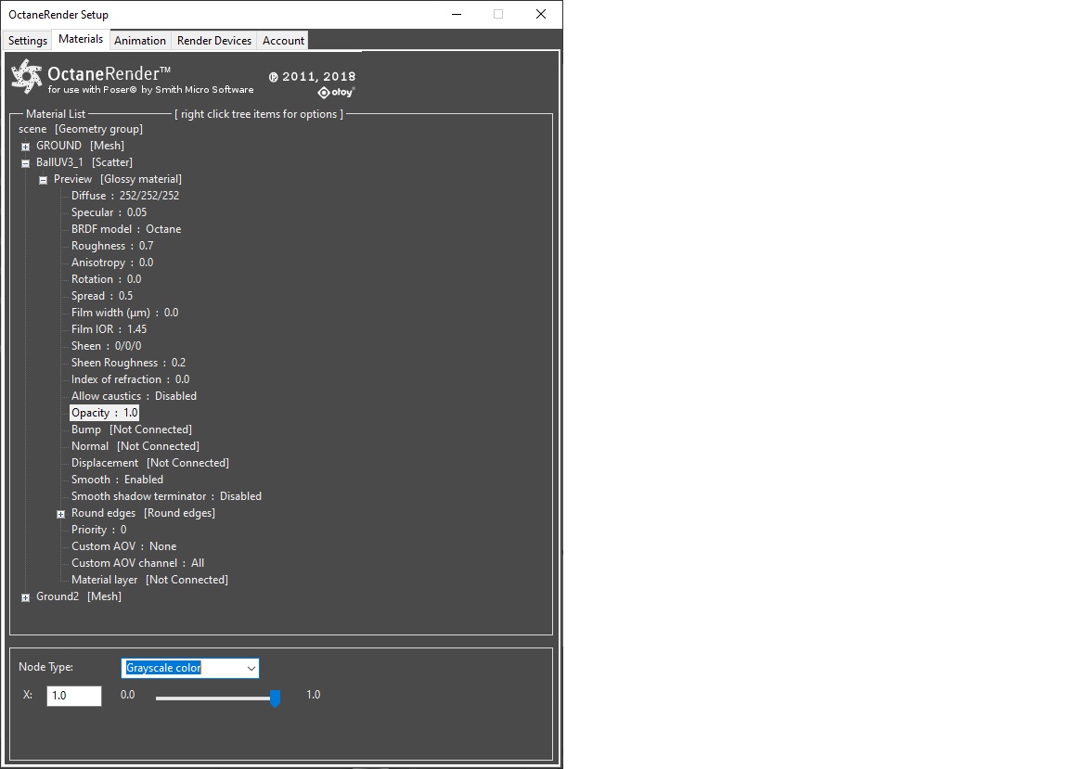Viewport: 1069px width, 769px height.
Task: Select the Diffuse : 252/252/252 row
Action: 125,196
